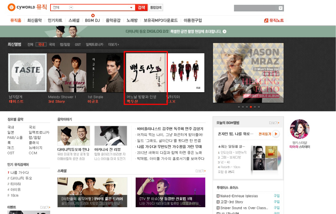
Task: Click 구입 for Naked-Enrique Iglesias
Action: click(277, 196)
